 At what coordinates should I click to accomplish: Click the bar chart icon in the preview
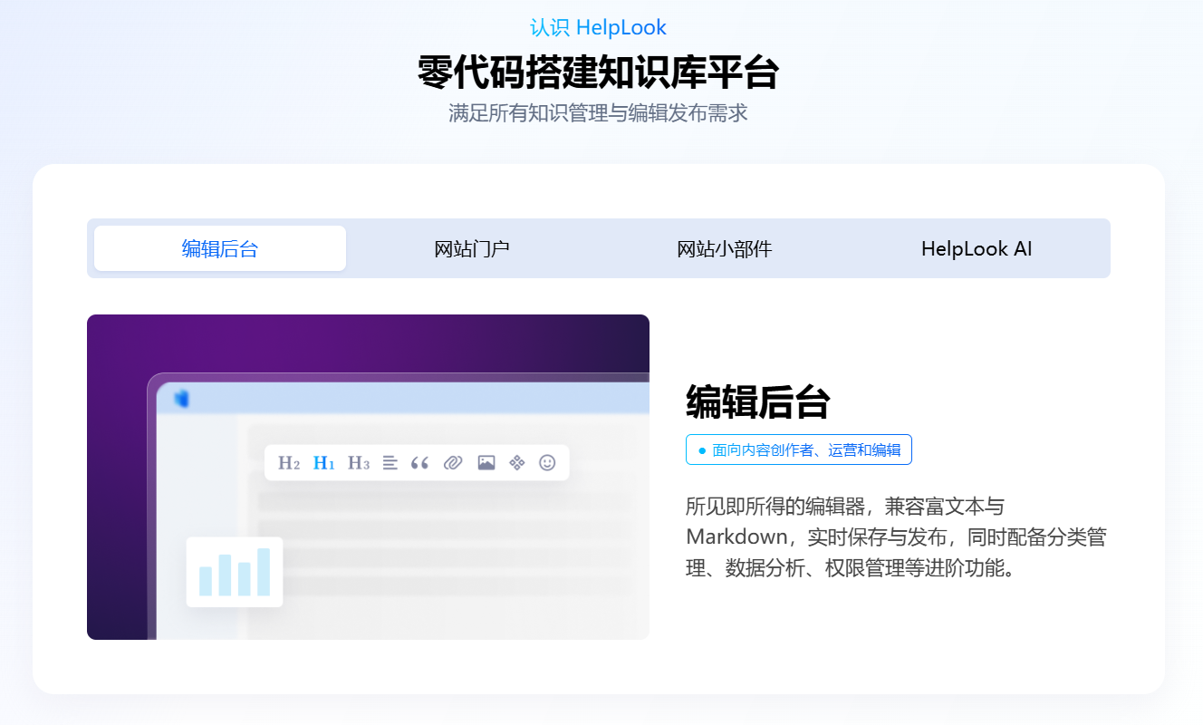click(x=234, y=571)
